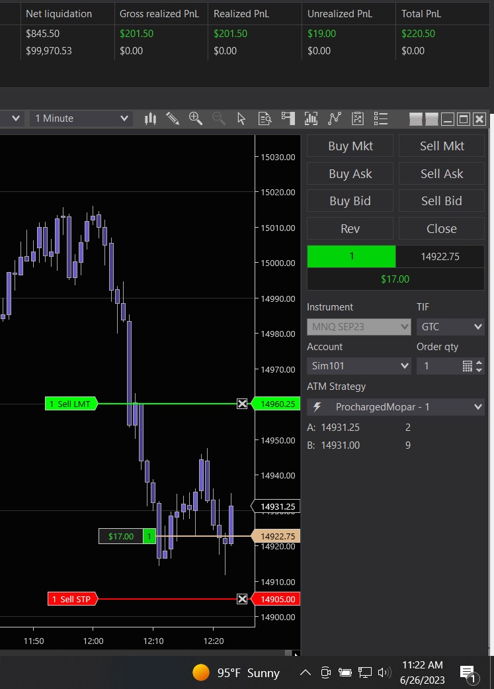
Task: Click the $17.00 position PnL chart label
Action: coord(121,536)
